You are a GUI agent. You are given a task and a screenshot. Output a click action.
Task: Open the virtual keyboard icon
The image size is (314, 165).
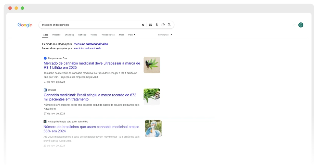150,25
